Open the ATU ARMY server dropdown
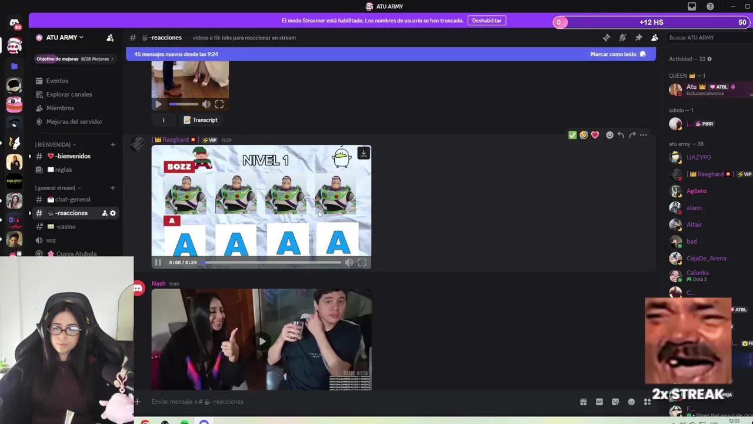This screenshot has width=753, height=424. pos(64,37)
